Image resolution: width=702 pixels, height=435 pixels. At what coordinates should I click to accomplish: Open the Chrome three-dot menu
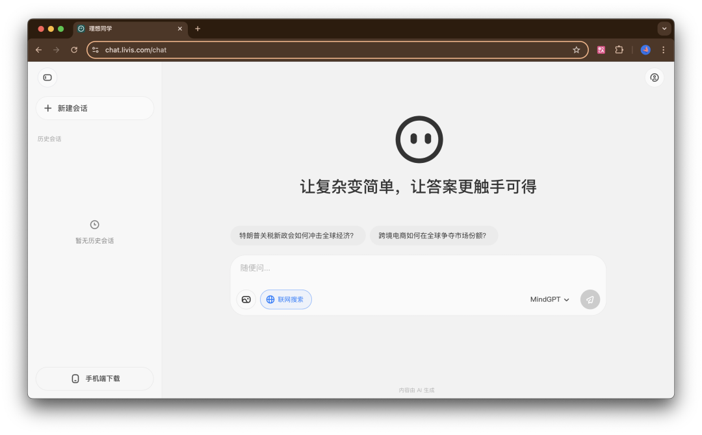(x=663, y=50)
